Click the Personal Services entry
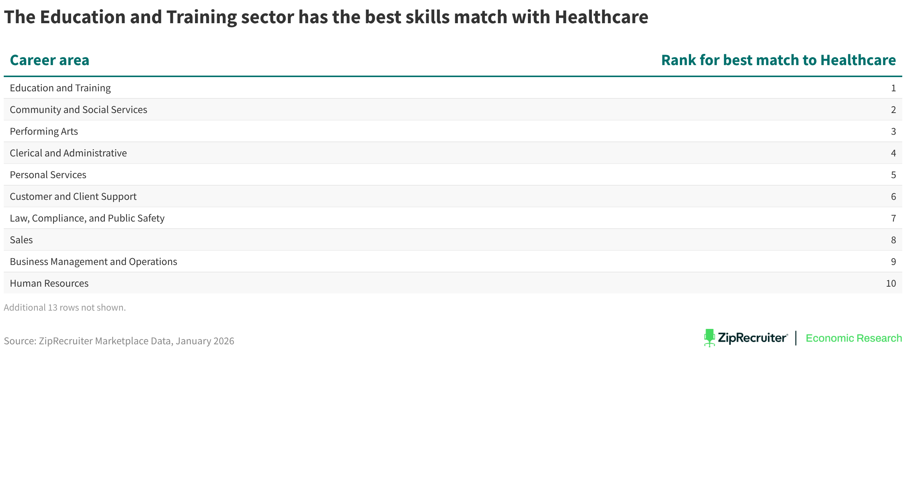Image resolution: width=906 pixels, height=494 pixels. (x=48, y=175)
